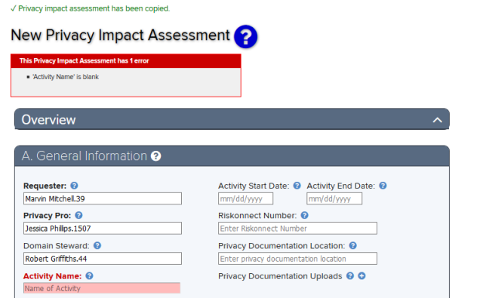Click the Enter privacy documentation location field
The height and width of the screenshot is (298, 483).
(297, 259)
